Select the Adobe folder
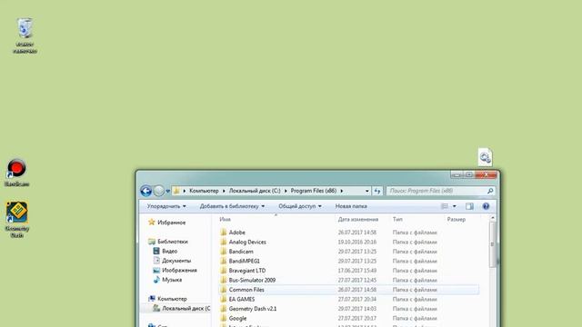Viewport: 582px width, 327px height. [236, 233]
